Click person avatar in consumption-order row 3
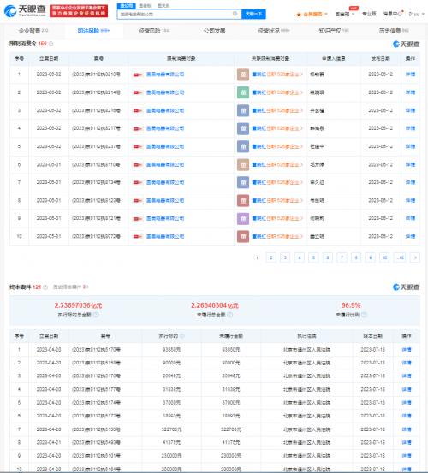428x473 pixels. pyautogui.click(x=242, y=110)
